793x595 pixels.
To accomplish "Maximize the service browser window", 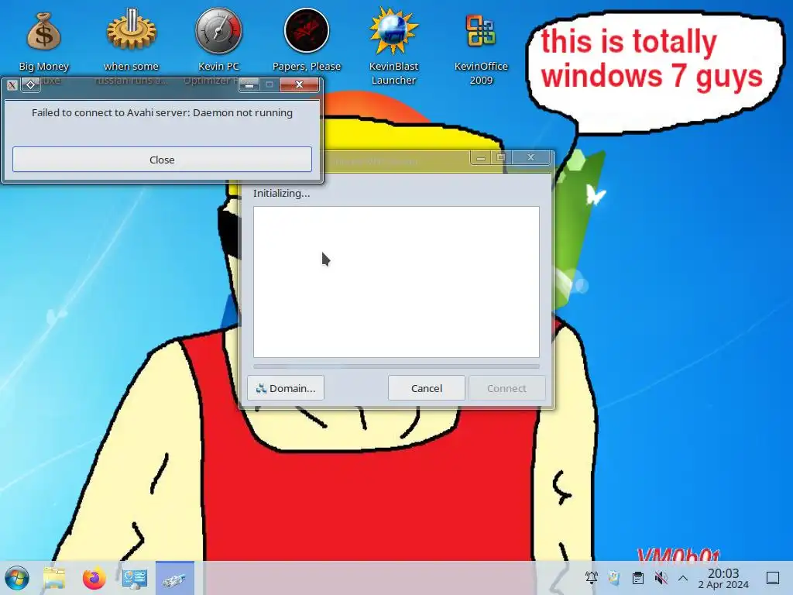I will pos(501,158).
